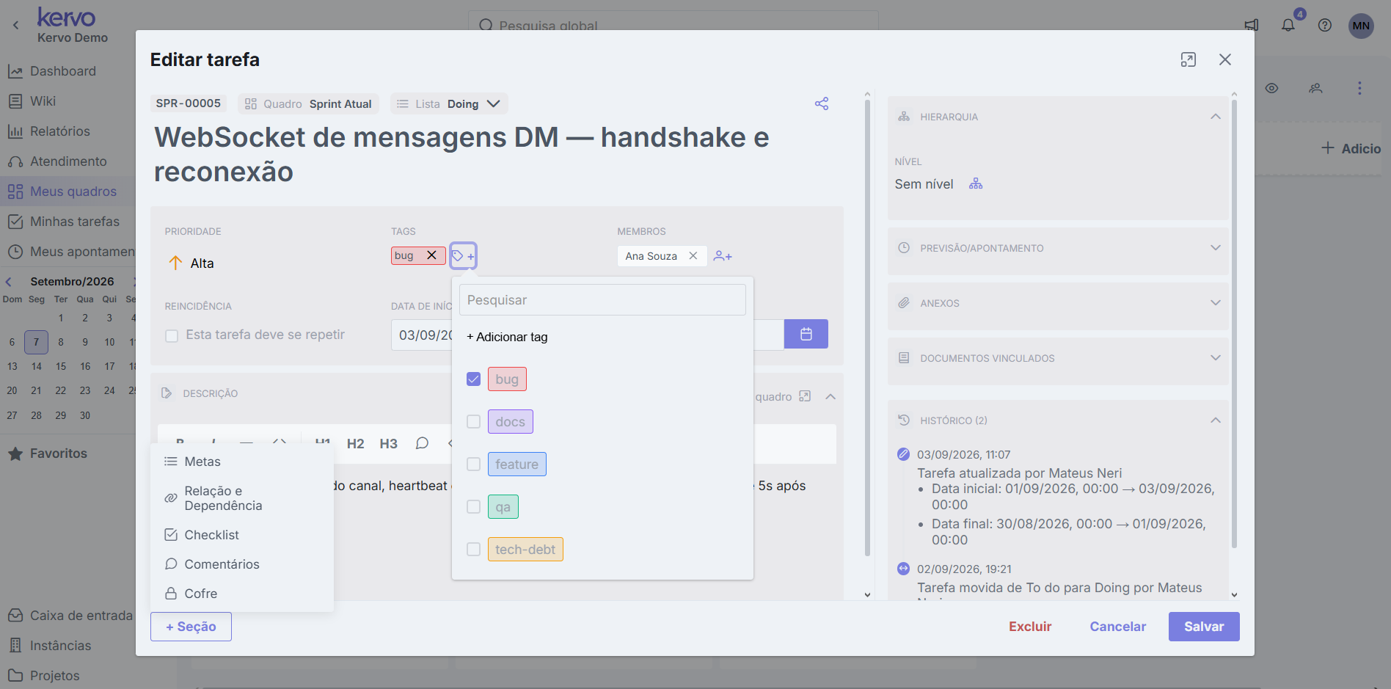Image resolution: width=1391 pixels, height=689 pixels.
Task: Expand Documentos Vinculados panel
Action: pos(1216,358)
